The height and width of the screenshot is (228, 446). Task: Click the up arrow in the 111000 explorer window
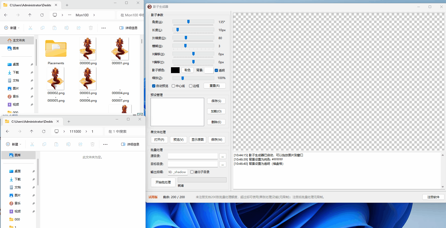pos(31,131)
